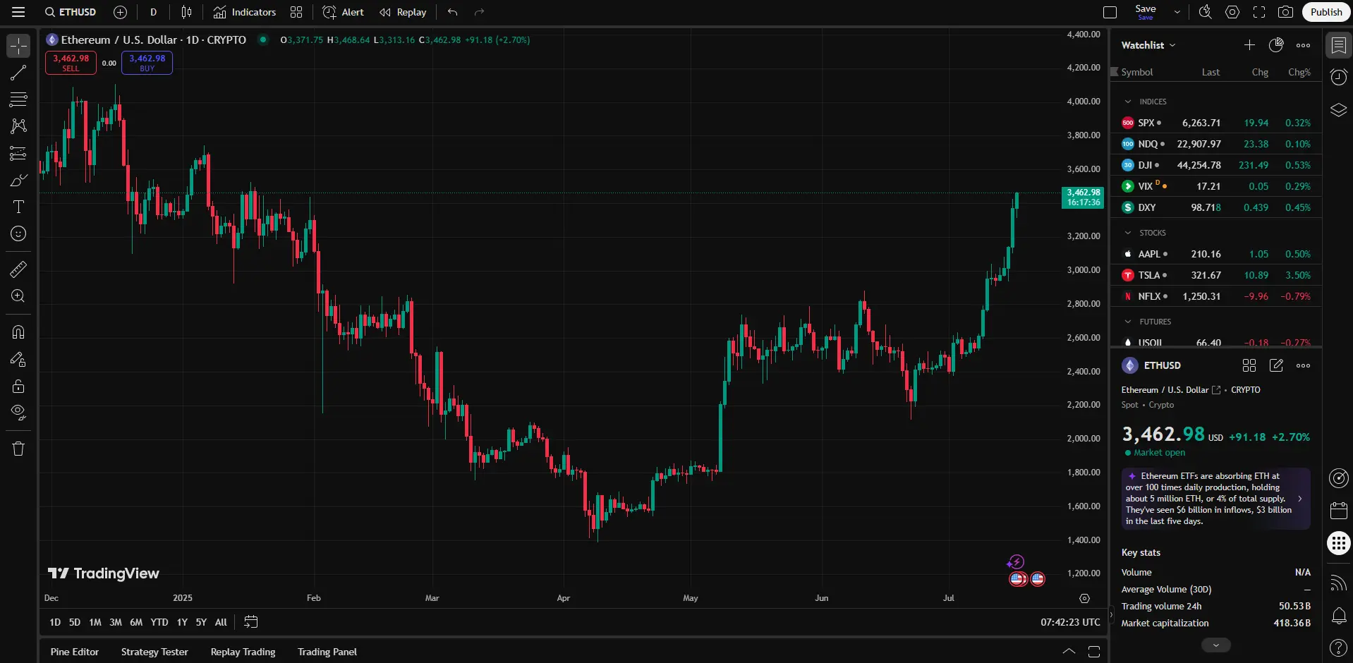Enter fullscreen mode

(x=1259, y=12)
